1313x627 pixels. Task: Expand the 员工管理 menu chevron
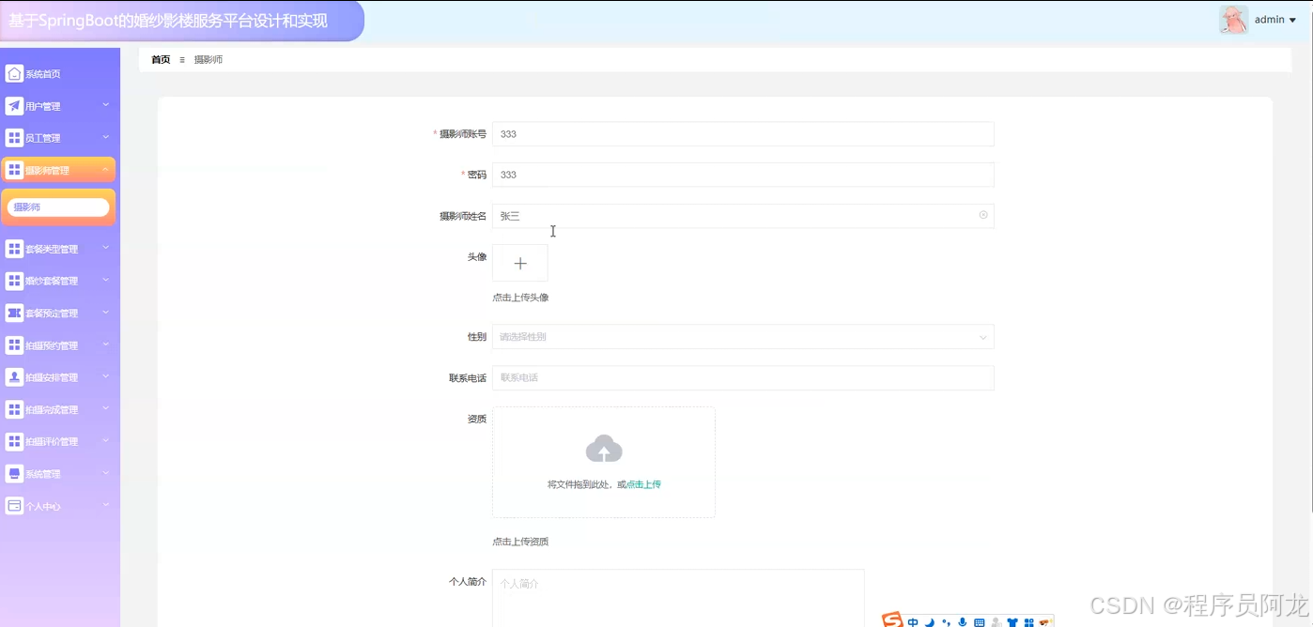click(x=106, y=137)
